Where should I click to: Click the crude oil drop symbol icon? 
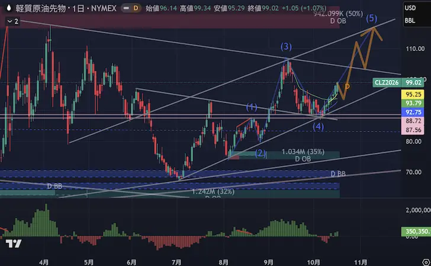pyautogui.click(x=9, y=8)
